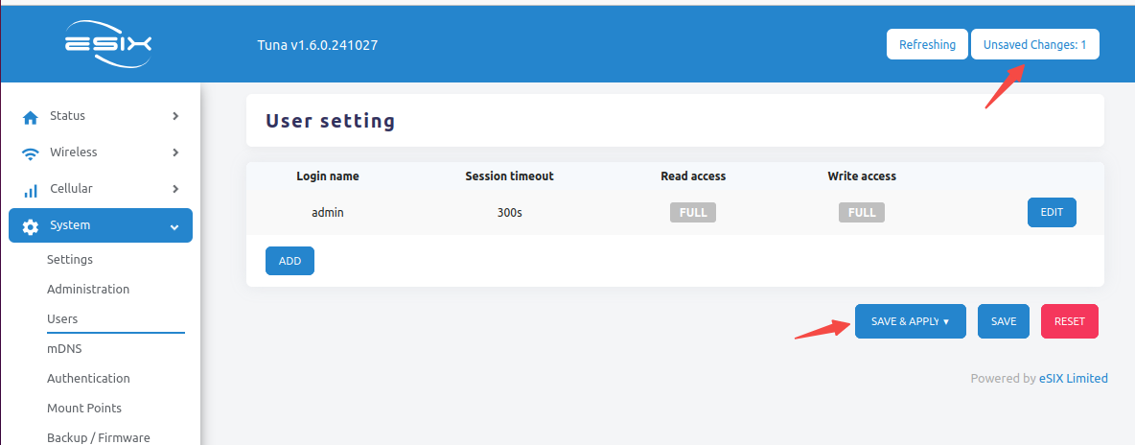View Unsaved Changes list

(1034, 45)
